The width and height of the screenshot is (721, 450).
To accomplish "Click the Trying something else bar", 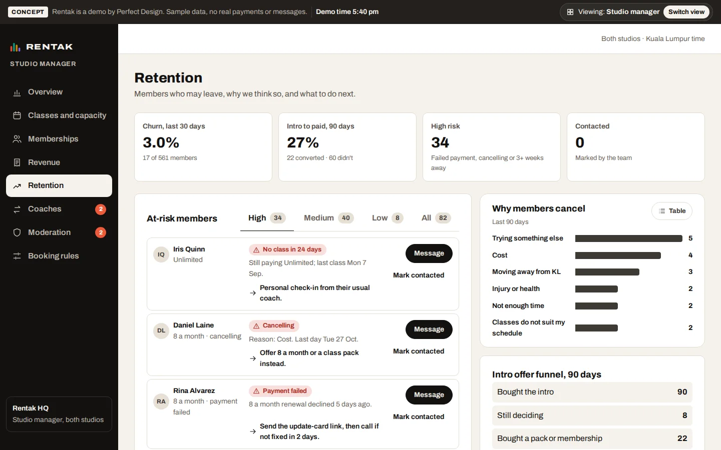I will tap(629, 238).
